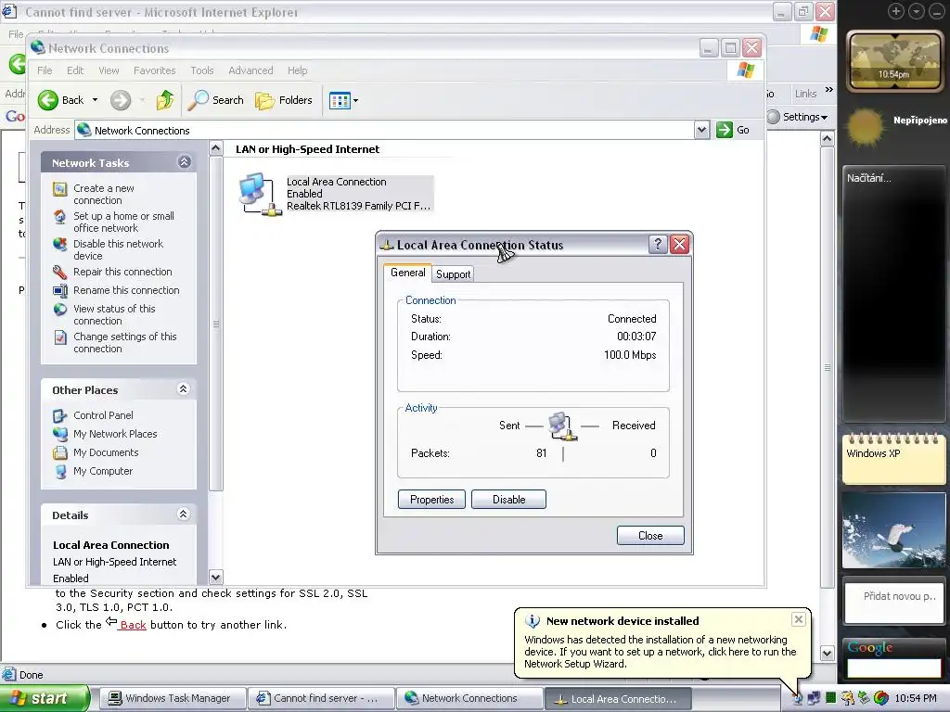Click the sidebar add gadget plus icon
Image resolution: width=950 pixels, height=712 pixels.
tap(895, 11)
